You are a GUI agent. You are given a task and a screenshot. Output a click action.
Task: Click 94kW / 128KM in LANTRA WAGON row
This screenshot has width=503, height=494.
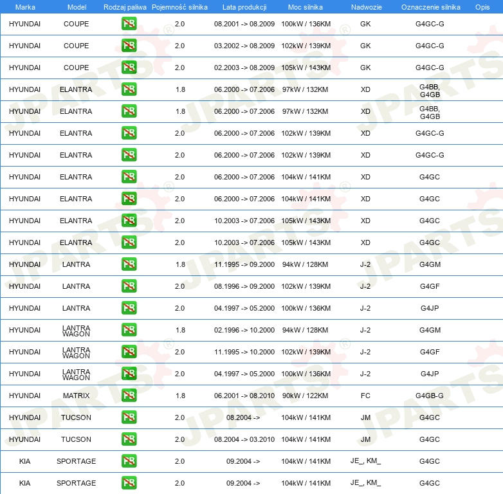[305, 330]
